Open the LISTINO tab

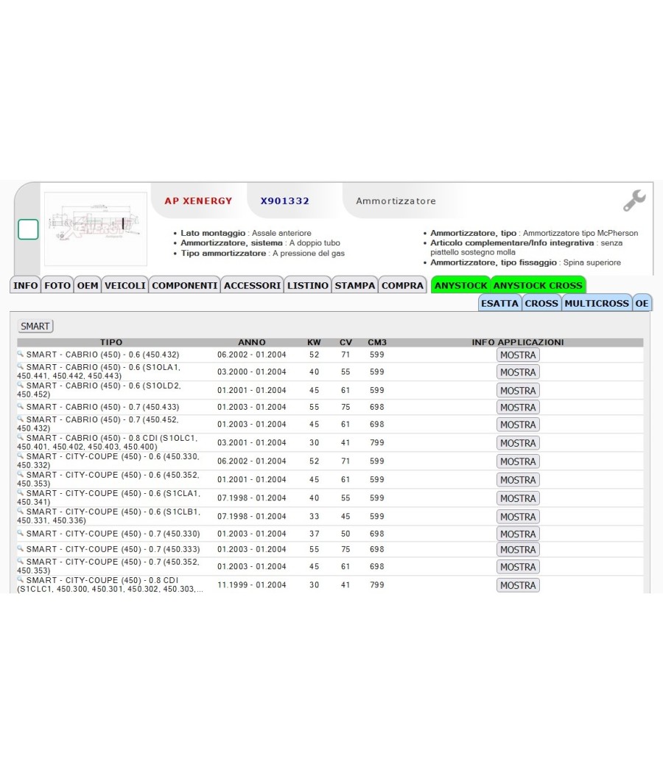pos(308,285)
